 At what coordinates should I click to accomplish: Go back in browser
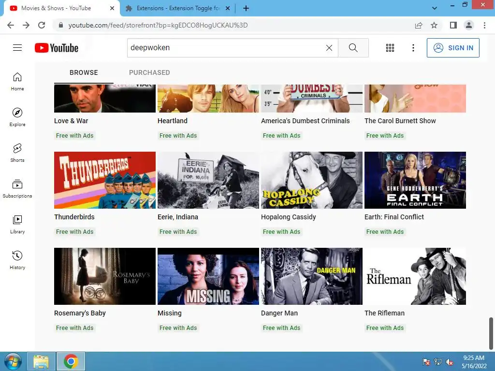coord(11,25)
